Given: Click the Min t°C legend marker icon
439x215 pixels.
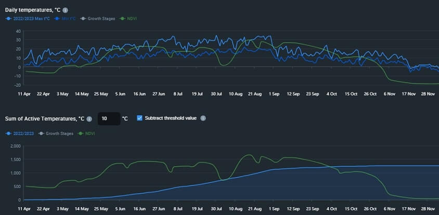Looking at the screenshot, I should coord(58,19).
